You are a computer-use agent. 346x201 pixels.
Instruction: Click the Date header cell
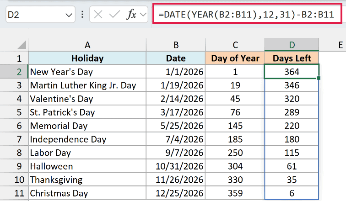(x=176, y=58)
